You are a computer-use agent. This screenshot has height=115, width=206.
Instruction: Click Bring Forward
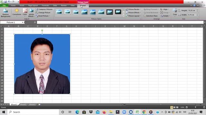click(151, 9)
